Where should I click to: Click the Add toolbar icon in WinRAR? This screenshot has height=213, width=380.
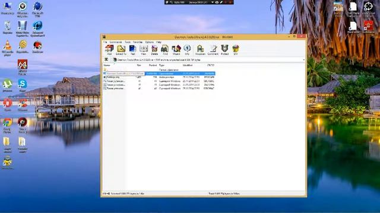click(109, 50)
